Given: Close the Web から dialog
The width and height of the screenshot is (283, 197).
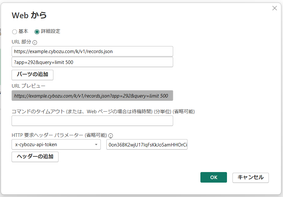Looking at the screenshot, I should point(274,8).
